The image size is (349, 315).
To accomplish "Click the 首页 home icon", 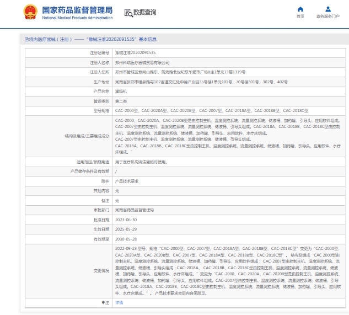I will tap(300, 9).
